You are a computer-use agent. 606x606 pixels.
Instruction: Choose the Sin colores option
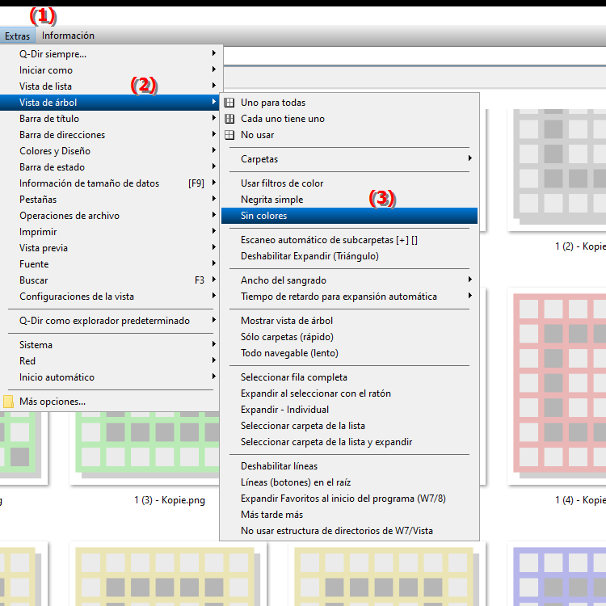pos(349,216)
